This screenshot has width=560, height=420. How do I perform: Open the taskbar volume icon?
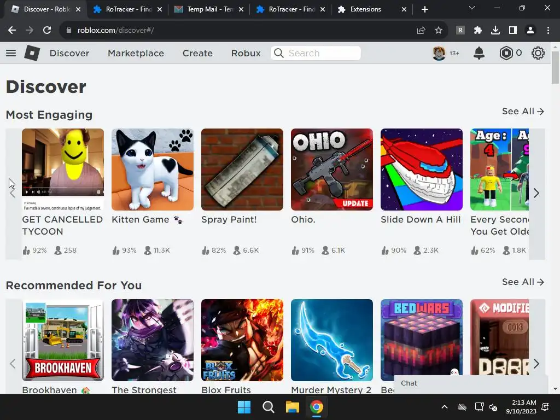pyautogui.click(x=493, y=407)
